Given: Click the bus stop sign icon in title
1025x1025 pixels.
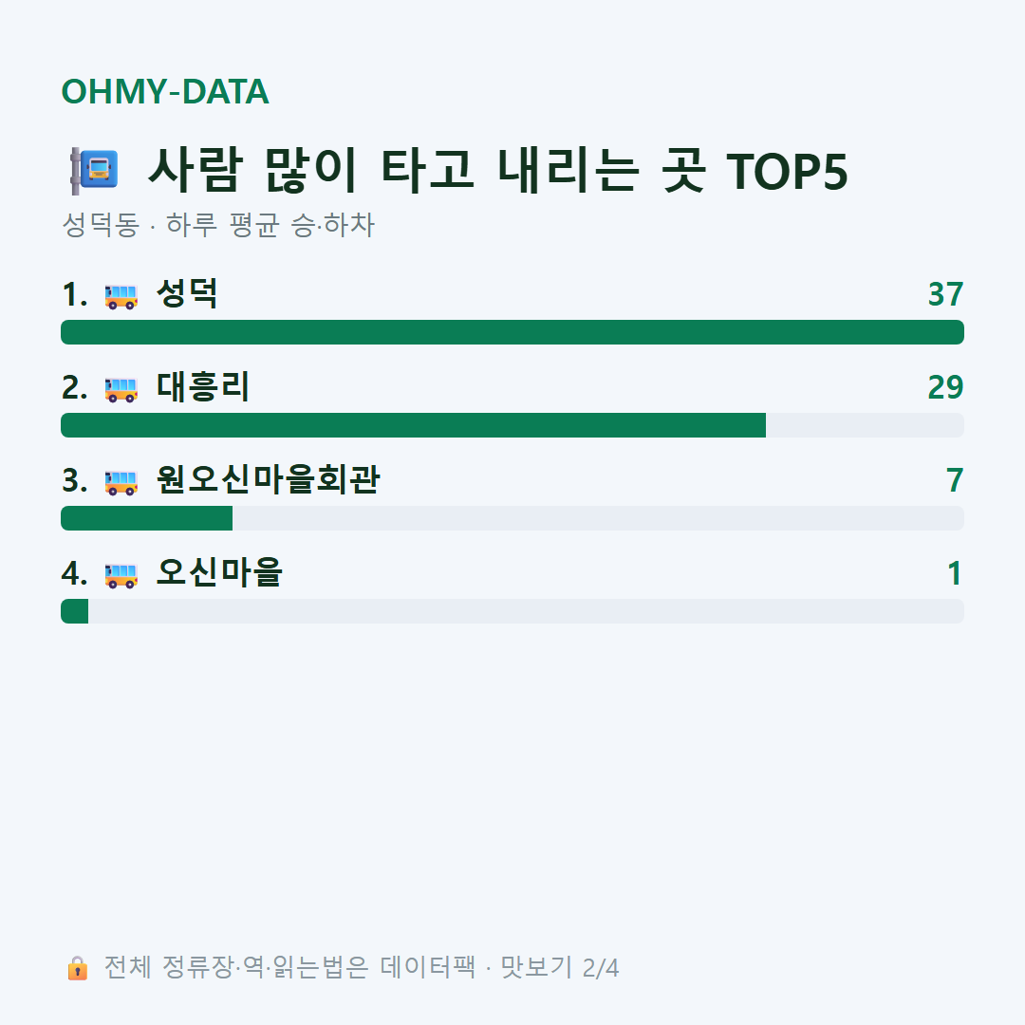Looking at the screenshot, I should tap(94, 171).
